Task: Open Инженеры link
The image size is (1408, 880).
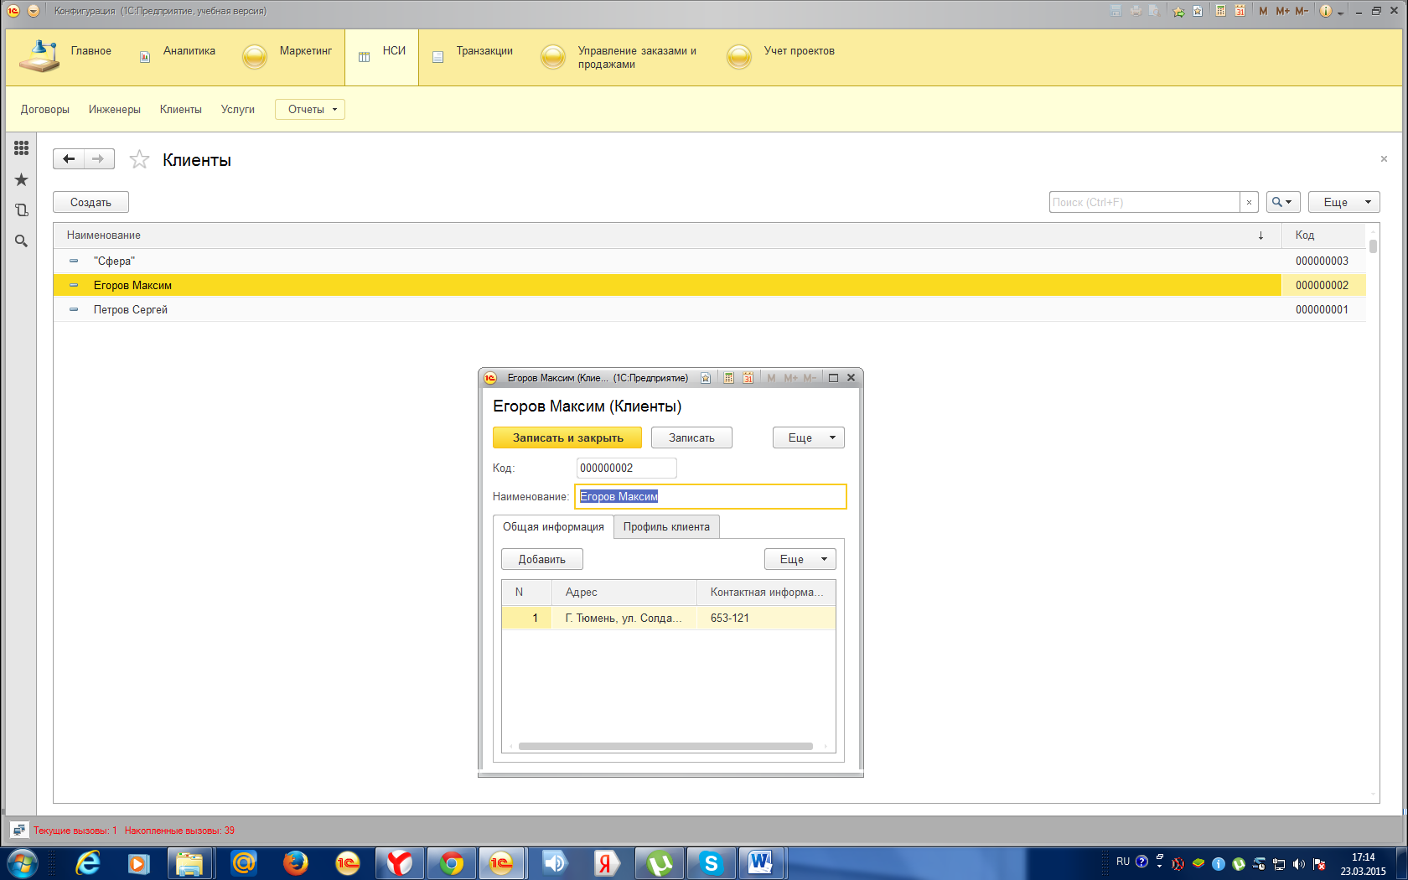Action: click(115, 109)
